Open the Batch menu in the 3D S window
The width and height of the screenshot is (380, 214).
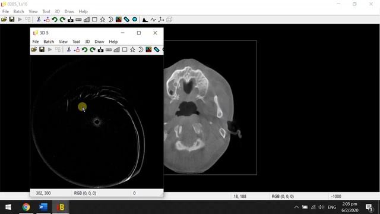point(49,42)
